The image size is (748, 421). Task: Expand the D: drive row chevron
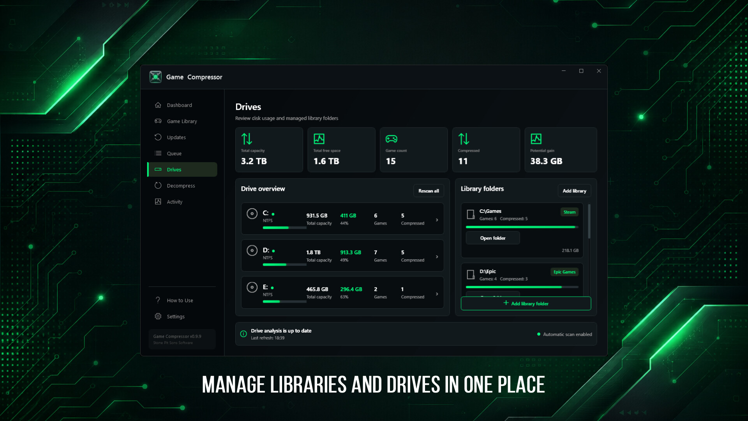pos(437,256)
